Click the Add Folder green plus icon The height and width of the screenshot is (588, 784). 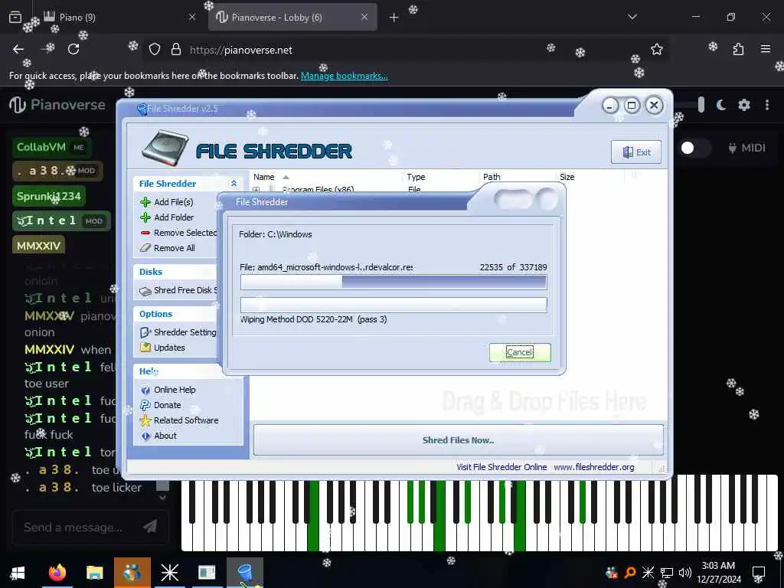click(x=145, y=217)
